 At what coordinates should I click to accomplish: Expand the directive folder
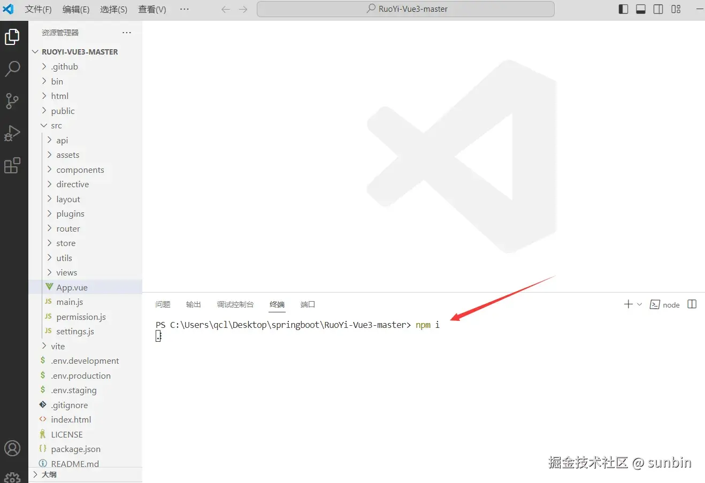pos(86,184)
